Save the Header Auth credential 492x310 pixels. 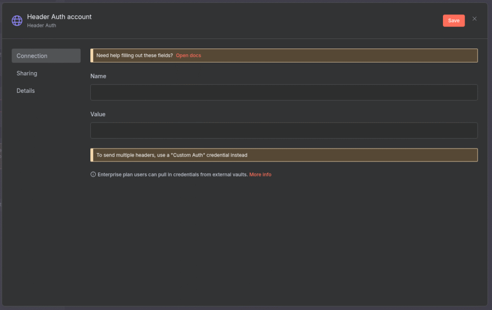[x=453, y=21]
